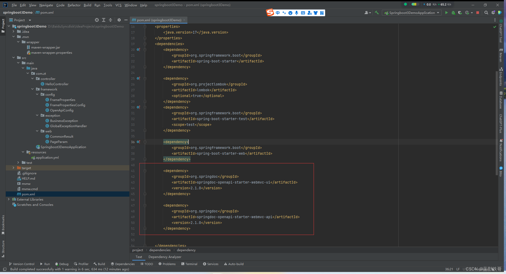Open IDE settings gear in top toolbar
506x274 pixels.
(493, 13)
